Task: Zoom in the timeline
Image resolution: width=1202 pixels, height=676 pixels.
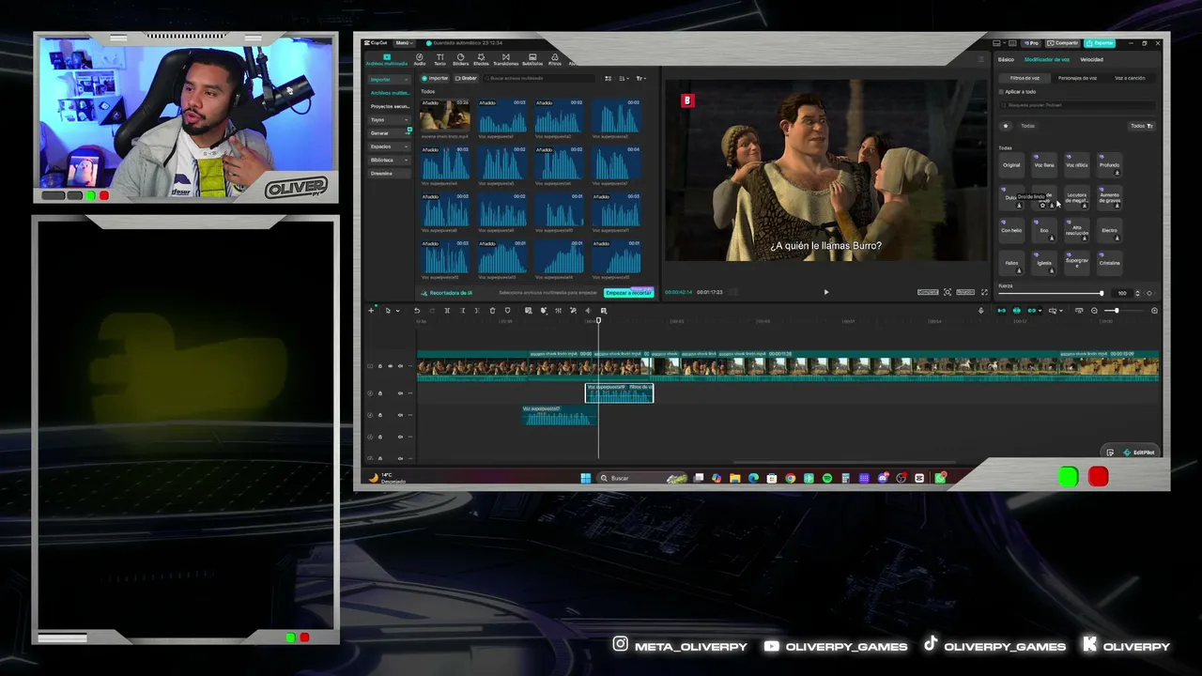Action: [x=1154, y=311]
